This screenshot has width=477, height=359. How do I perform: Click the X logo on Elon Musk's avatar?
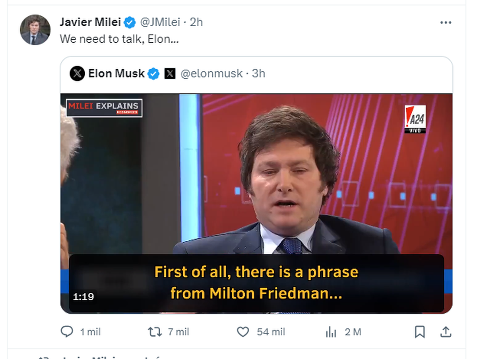click(76, 73)
